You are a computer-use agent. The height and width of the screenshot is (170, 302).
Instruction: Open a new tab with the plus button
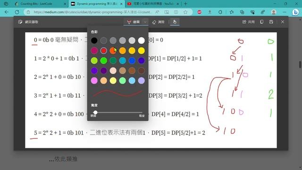tap(185, 4)
